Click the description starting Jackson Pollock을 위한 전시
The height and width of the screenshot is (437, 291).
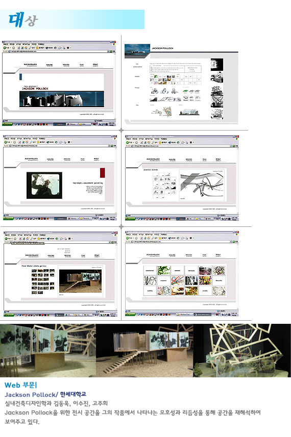[133, 413]
